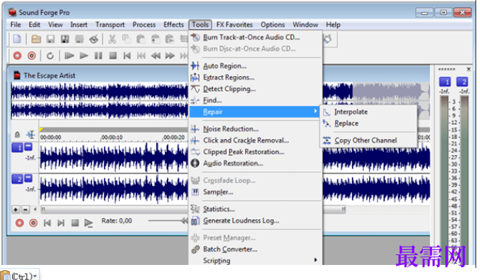Close the channel meters panel
The image size is (480, 280).
[x=469, y=69]
